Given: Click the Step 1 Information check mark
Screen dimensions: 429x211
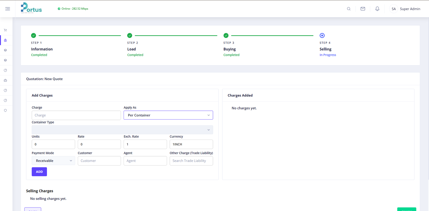Looking at the screenshot, I should [34, 36].
